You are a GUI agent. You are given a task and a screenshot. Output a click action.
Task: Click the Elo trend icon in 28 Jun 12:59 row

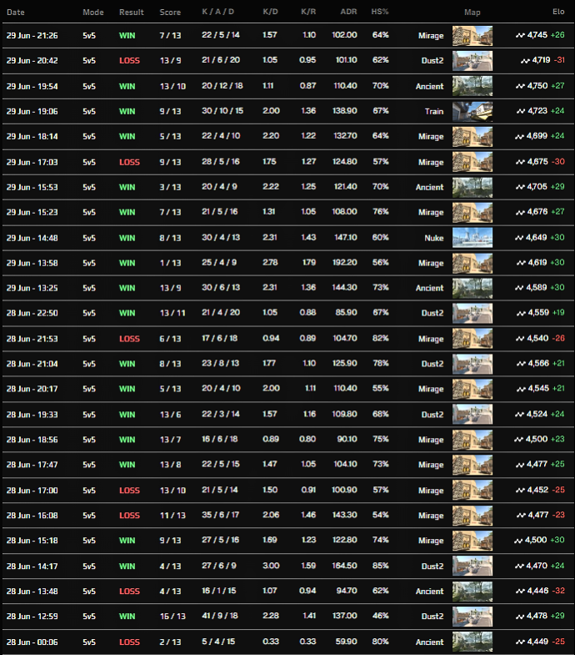[x=519, y=617]
